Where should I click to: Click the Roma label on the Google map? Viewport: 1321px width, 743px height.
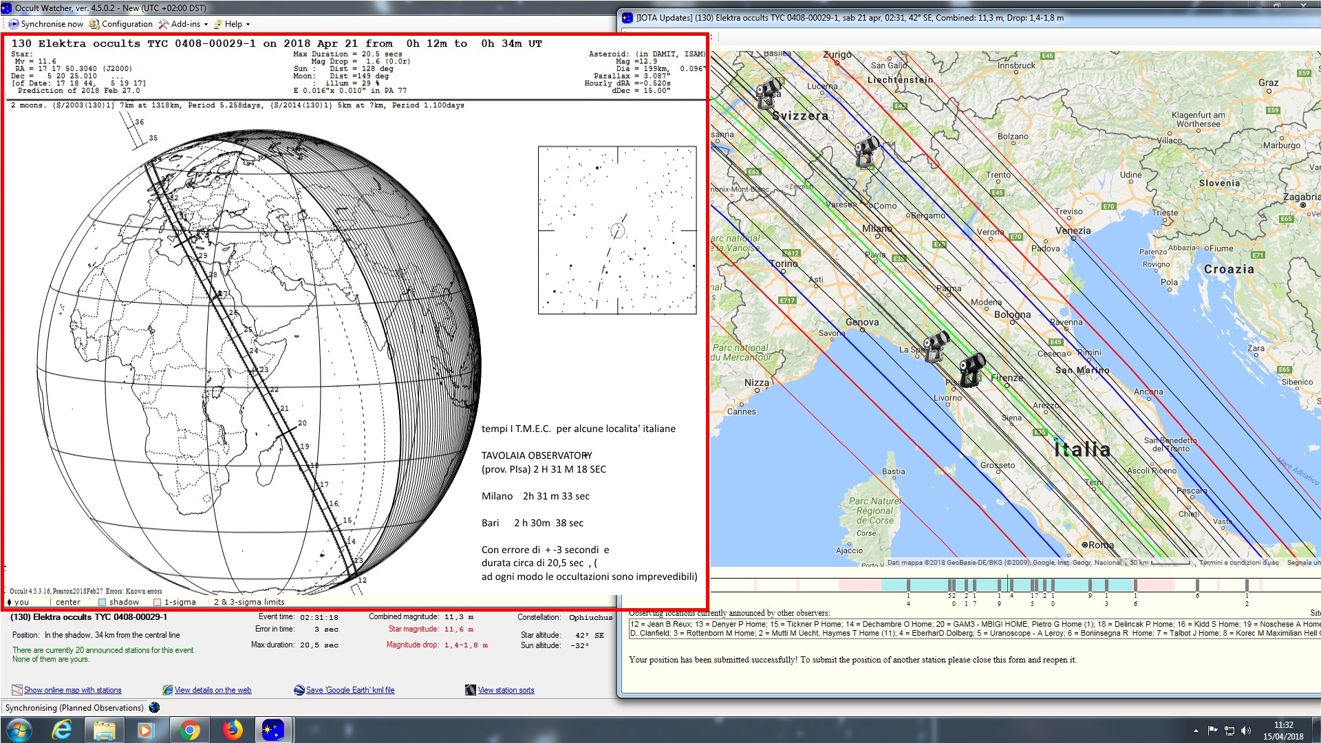1101,545
